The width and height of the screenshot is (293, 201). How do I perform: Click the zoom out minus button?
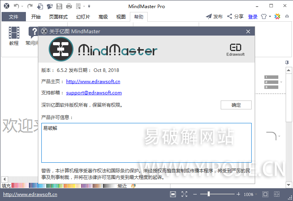point(195,194)
